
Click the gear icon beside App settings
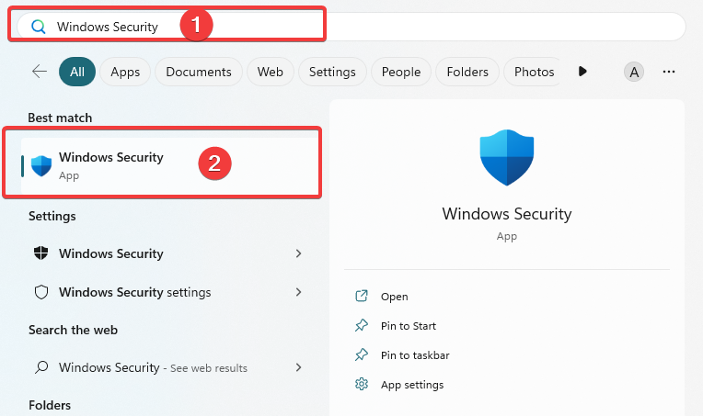coord(362,384)
